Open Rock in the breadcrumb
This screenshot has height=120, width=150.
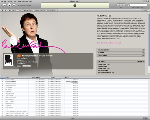tap(20, 10)
